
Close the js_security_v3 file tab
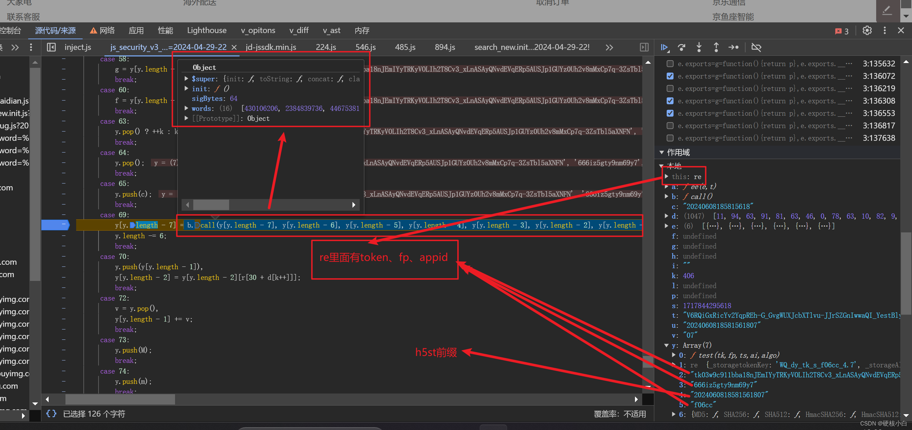coord(234,48)
